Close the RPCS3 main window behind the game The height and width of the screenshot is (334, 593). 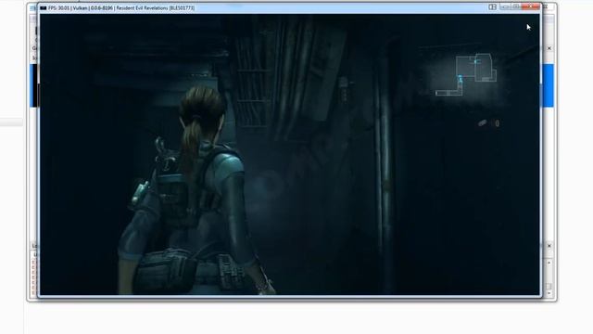point(546,6)
